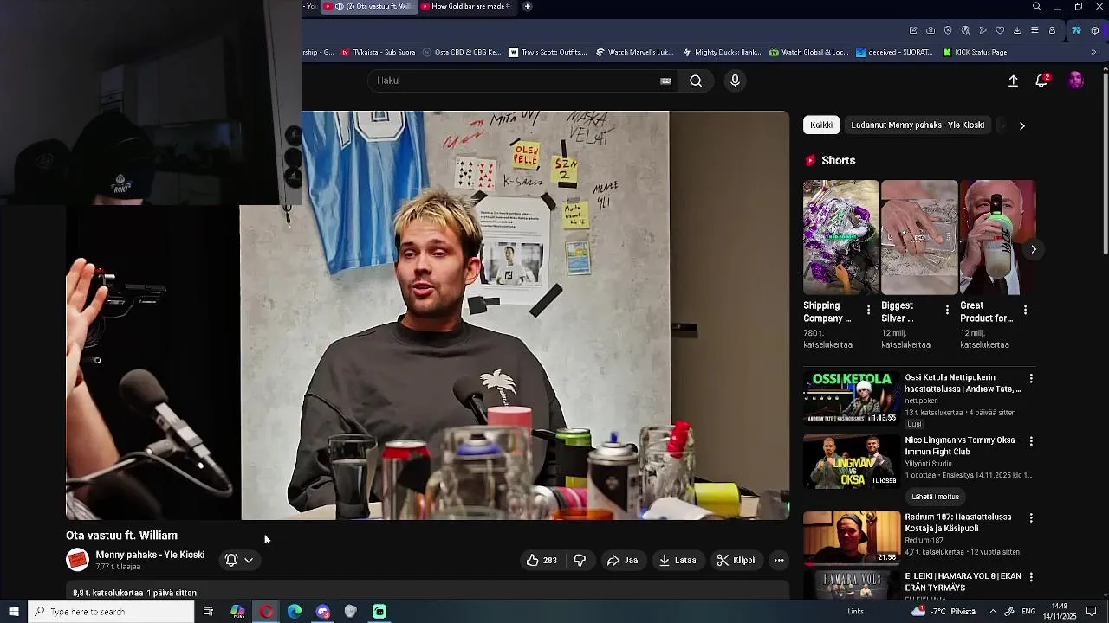The height and width of the screenshot is (623, 1109).
Task: Open the account avatar menu
Action: [x=1075, y=80]
